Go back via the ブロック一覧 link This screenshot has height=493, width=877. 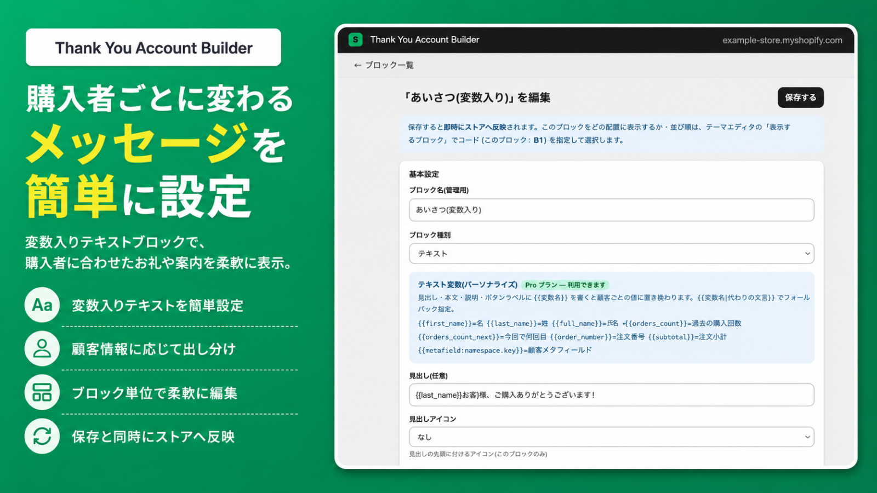point(384,65)
